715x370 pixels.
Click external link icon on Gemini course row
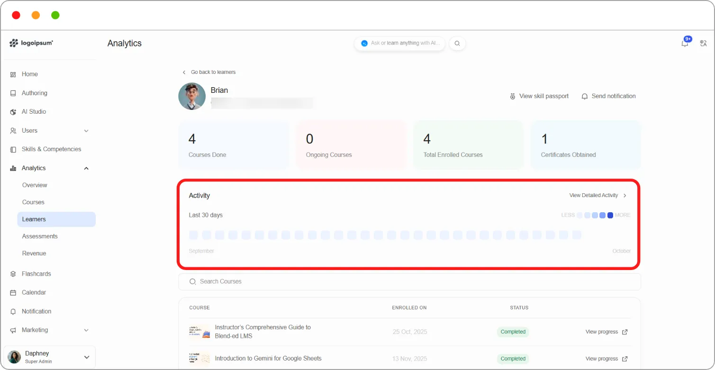(624, 359)
